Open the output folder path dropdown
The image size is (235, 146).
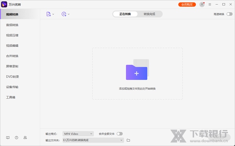[93, 140]
